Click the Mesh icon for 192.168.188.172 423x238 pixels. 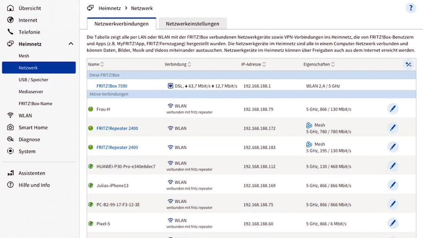coord(309,125)
